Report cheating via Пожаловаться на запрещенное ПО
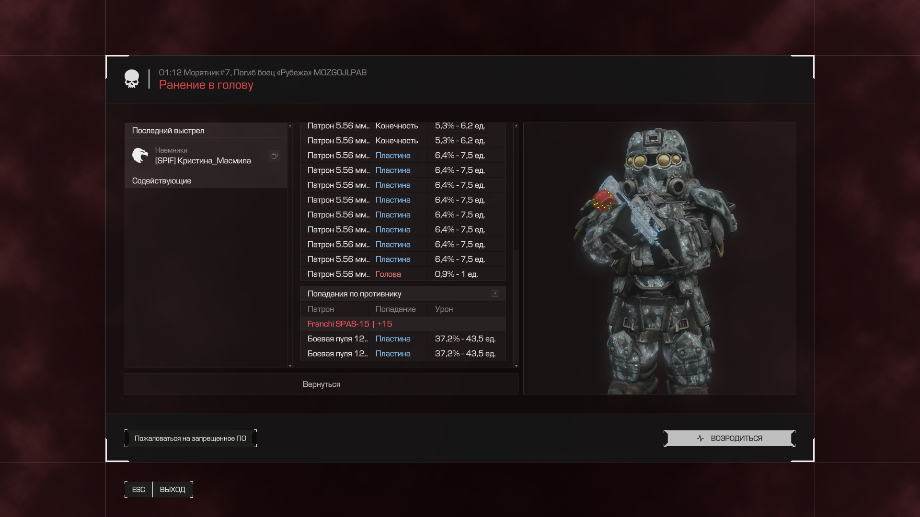The height and width of the screenshot is (517, 920). (x=190, y=438)
